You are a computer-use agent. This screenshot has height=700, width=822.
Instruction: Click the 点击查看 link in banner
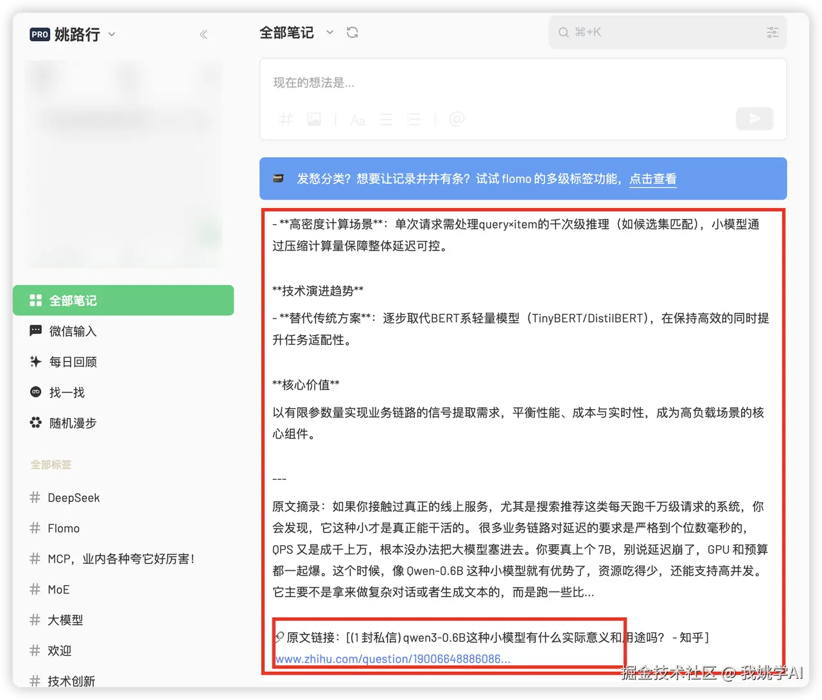[652, 179]
